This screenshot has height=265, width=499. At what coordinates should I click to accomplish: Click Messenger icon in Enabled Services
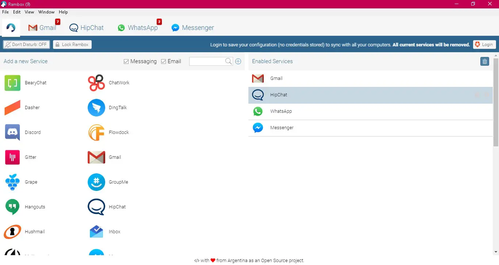258,128
